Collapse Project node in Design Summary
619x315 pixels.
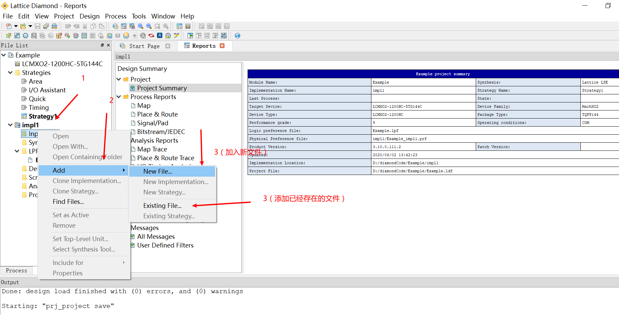tap(119, 79)
